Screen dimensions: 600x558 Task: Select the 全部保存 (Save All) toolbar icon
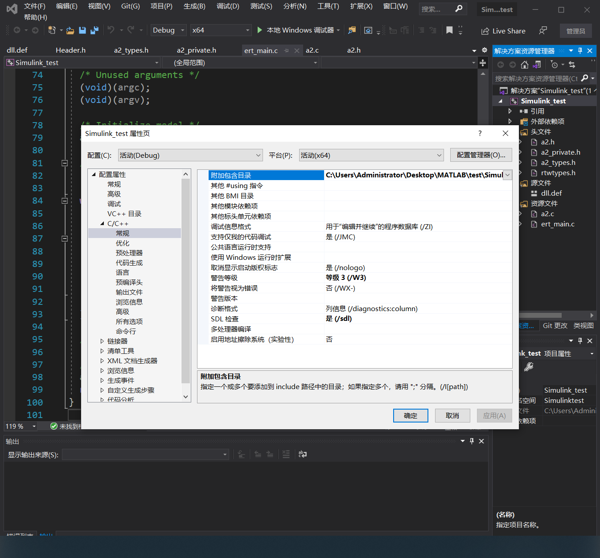coord(94,30)
